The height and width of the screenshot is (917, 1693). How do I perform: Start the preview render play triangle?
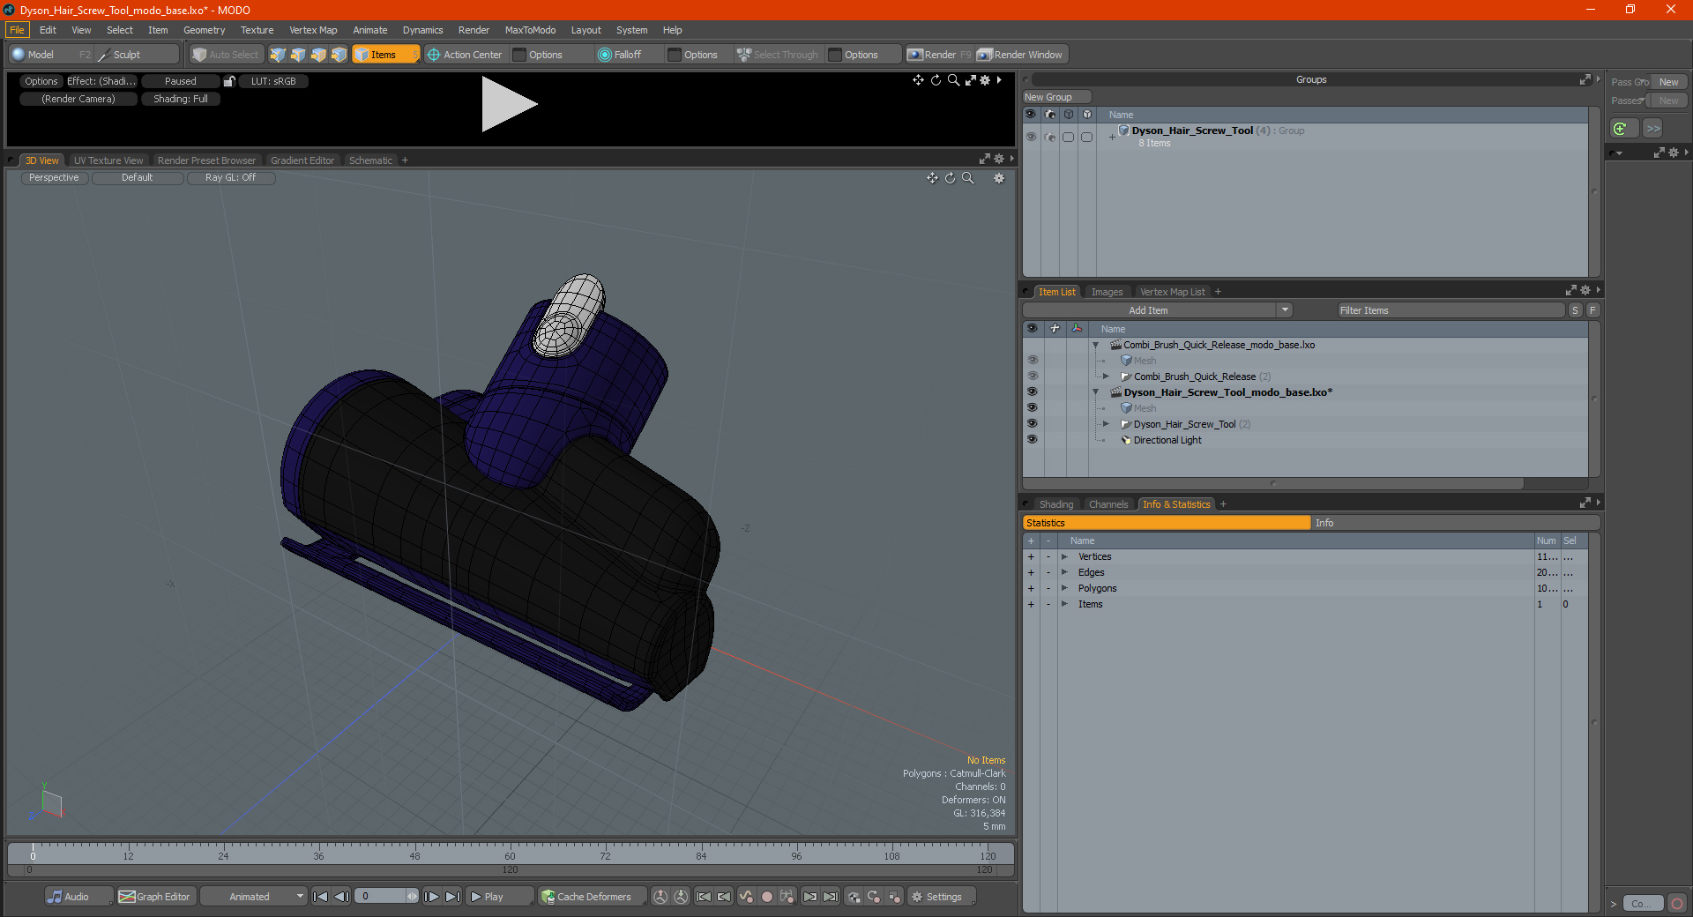(x=508, y=104)
